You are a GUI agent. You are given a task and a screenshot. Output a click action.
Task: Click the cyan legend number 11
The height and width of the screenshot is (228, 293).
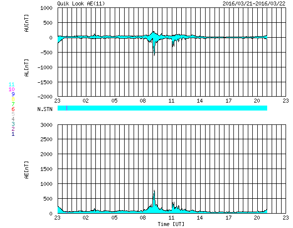11,84
